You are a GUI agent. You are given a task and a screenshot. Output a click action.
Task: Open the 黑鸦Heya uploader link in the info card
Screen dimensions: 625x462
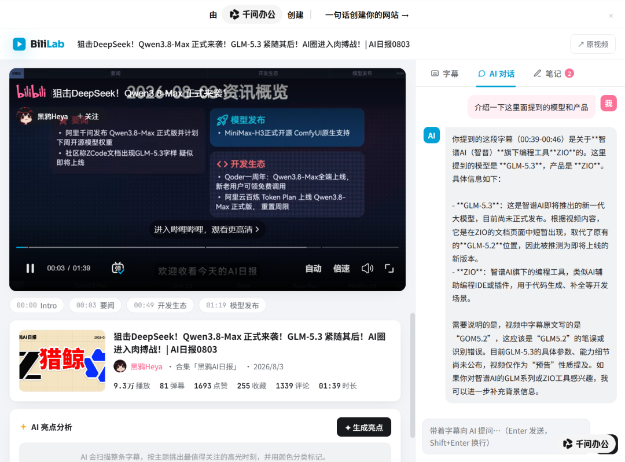click(146, 366)
